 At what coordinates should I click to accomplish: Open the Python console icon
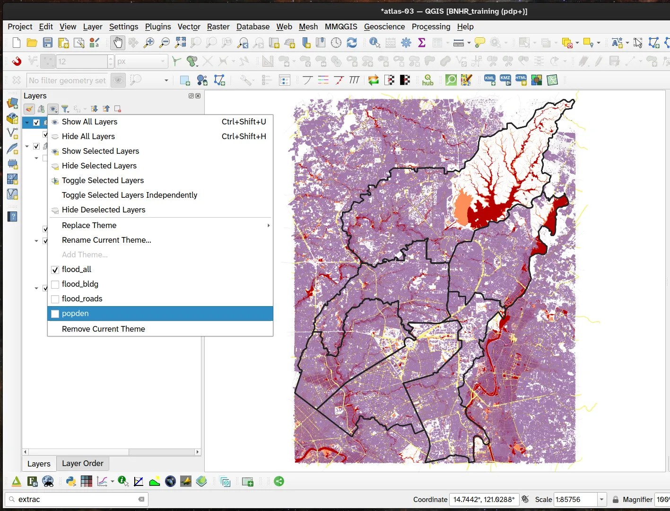coord(71,482)
